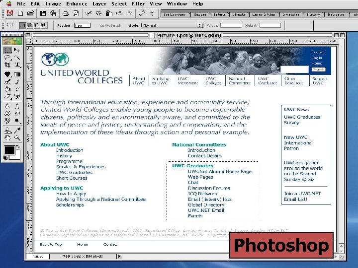Select the Hand tool
Viewport: 358px width, 268px height.
(x=7, y=138)
